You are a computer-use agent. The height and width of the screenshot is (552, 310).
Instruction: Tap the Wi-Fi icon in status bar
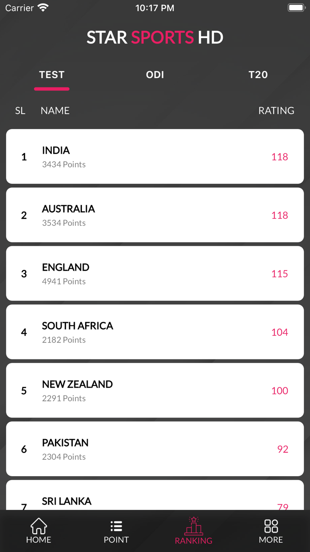[43, 7]
